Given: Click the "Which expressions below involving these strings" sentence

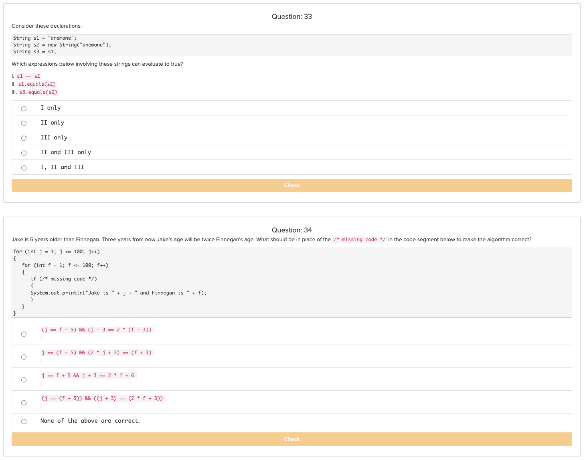Looking at the screenshot, I should tap(97, 64).
